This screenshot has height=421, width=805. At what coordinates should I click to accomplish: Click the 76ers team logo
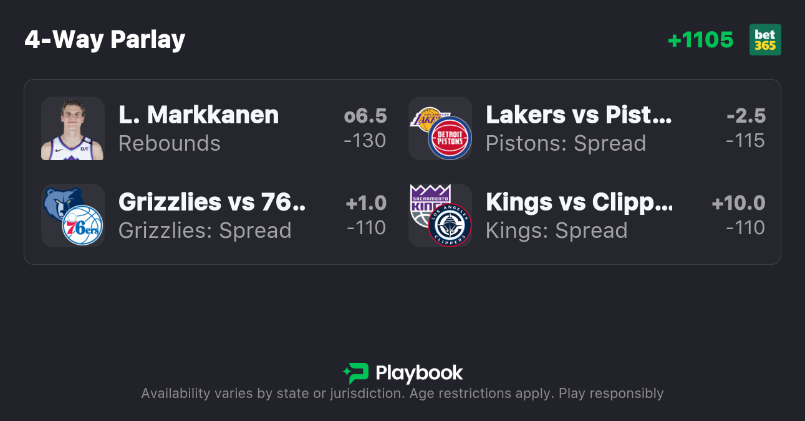pyautogui.click(x=82, y=225)
